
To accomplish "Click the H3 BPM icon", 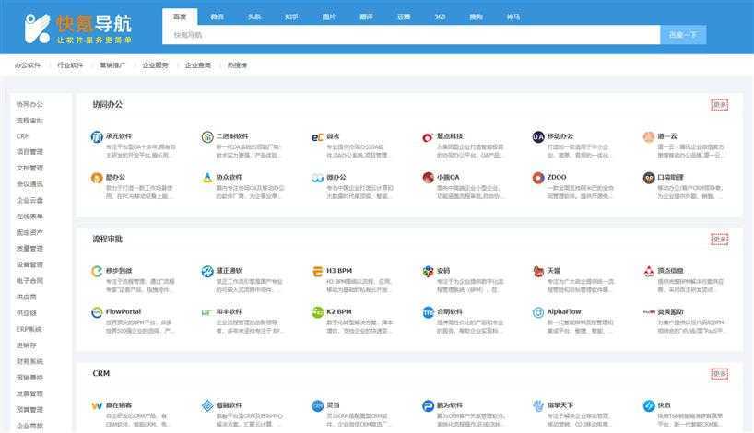I will pos(317,272).
